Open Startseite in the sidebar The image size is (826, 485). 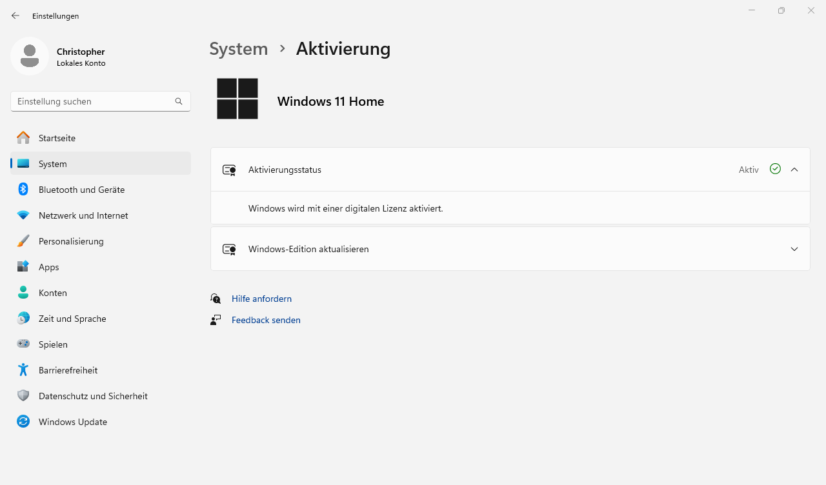101,138
